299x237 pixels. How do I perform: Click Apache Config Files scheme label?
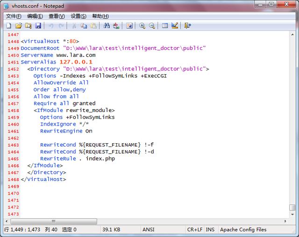243,230
